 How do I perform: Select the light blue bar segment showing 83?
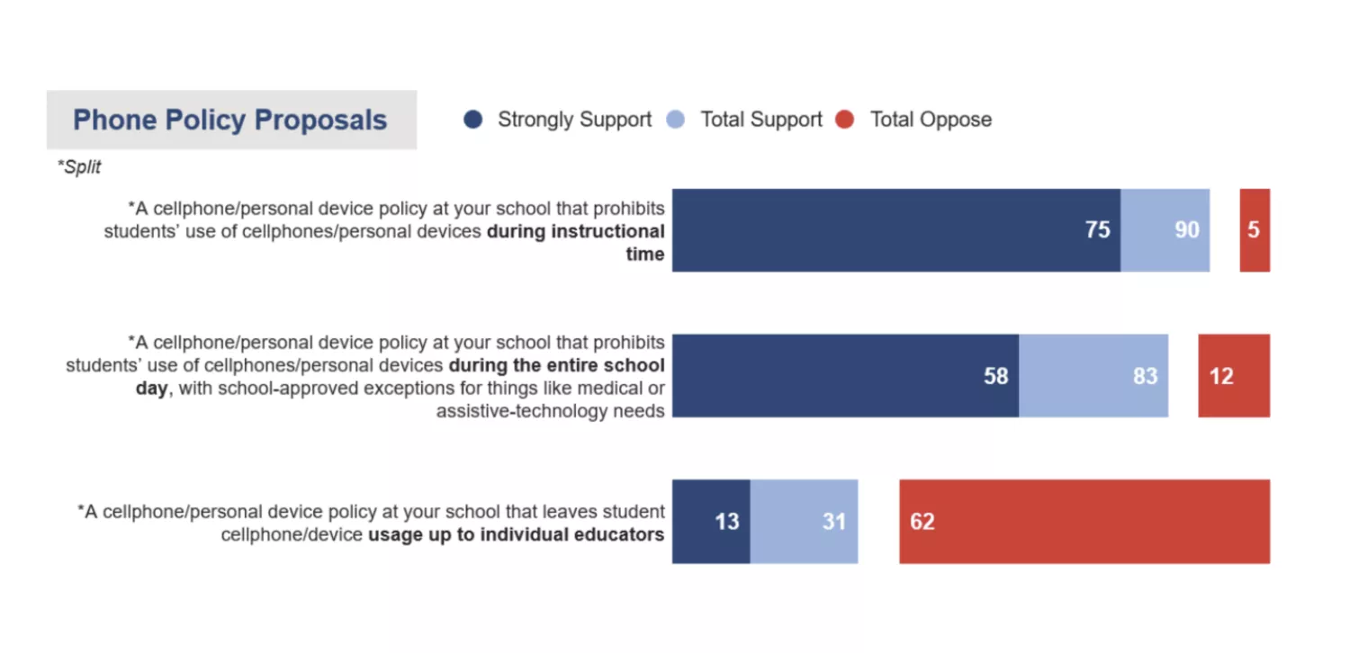tap(1093, 376)
